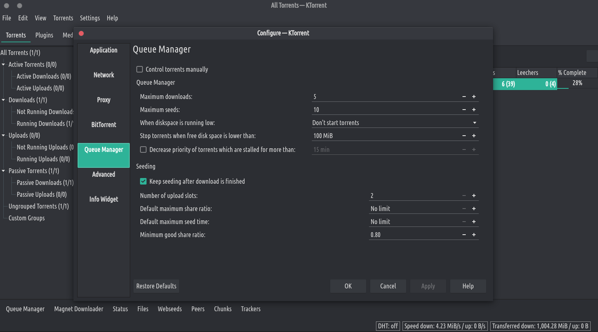Confirm settings with OK button

coord(348,286)
